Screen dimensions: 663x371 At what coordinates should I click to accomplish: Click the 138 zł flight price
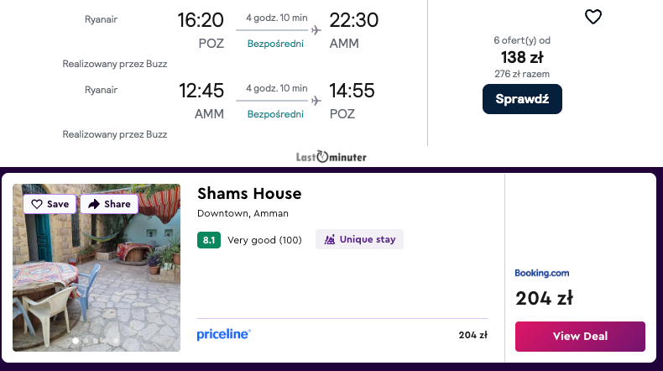[522, 57]
